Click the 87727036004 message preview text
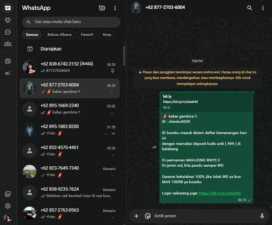The image size is (272, 225). (x=58, y=71)
